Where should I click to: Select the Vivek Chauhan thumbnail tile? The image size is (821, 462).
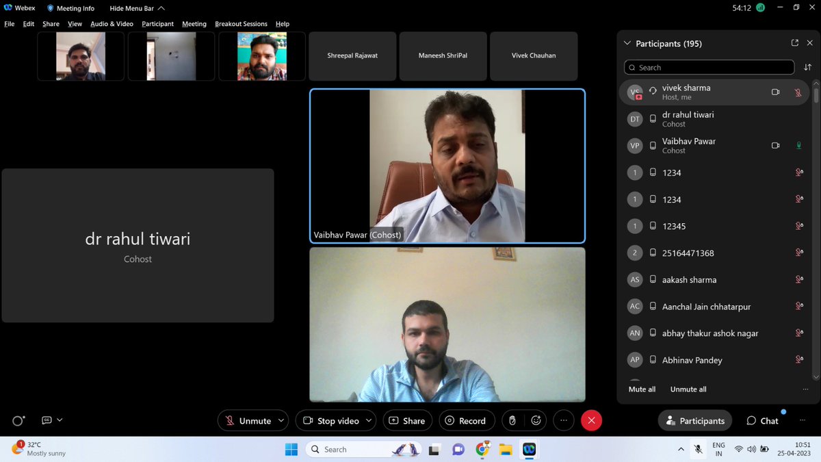tap(534, 55)
